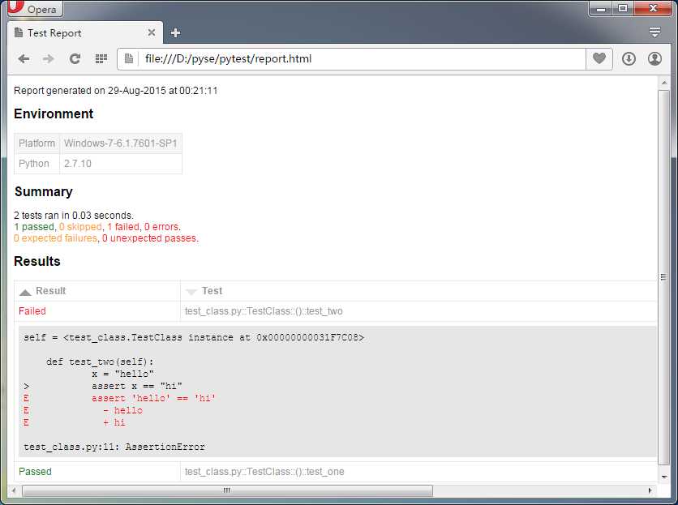The image size is (678, 505).
Task: Click the '1 failed' summary text
Action: [x=123, y=226]
